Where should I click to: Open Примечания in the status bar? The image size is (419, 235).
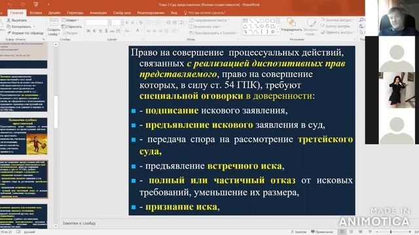pyautogui.click(x=322, y=232)
